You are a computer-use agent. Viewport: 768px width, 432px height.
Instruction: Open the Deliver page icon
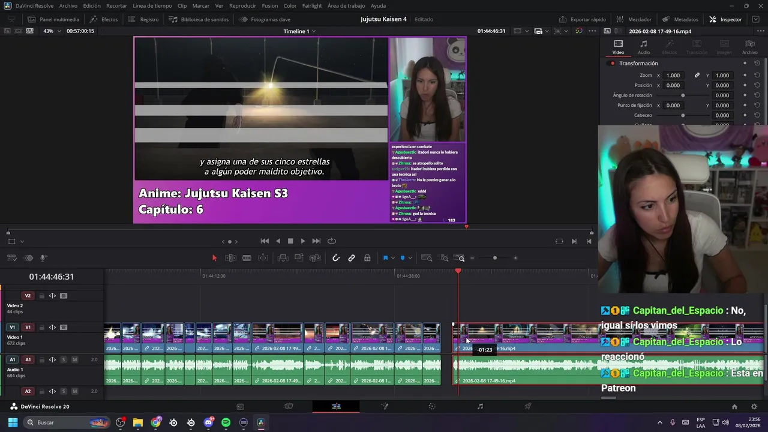tap(528, 406)
